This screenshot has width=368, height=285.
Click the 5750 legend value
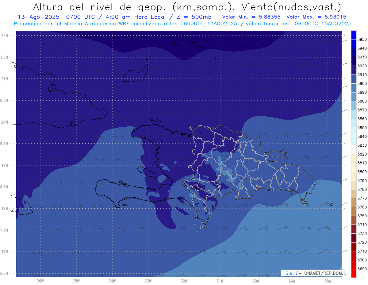click(362, 216)
